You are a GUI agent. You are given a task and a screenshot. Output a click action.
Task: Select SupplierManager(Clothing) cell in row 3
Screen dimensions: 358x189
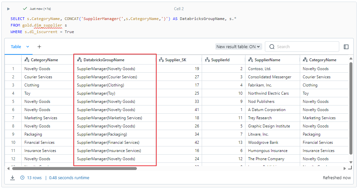coord(100,85)
